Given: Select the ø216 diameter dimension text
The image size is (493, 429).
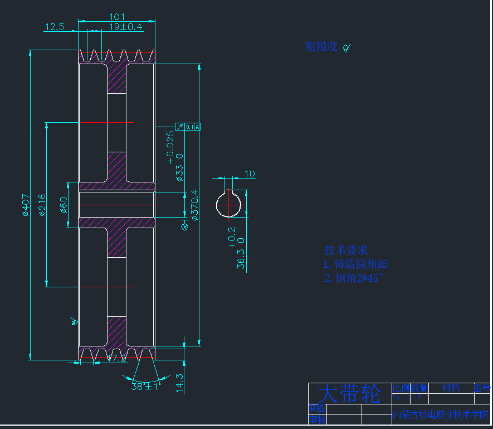Looking at the screenshot, I should coord(41,204).
